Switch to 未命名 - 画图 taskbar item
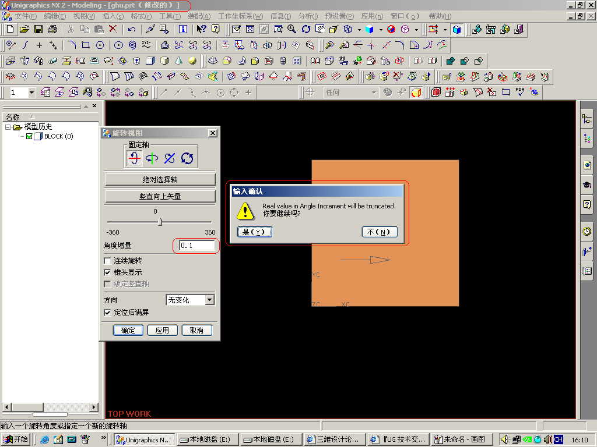Viewport: 597px width, 447px height. pos(462,440)
